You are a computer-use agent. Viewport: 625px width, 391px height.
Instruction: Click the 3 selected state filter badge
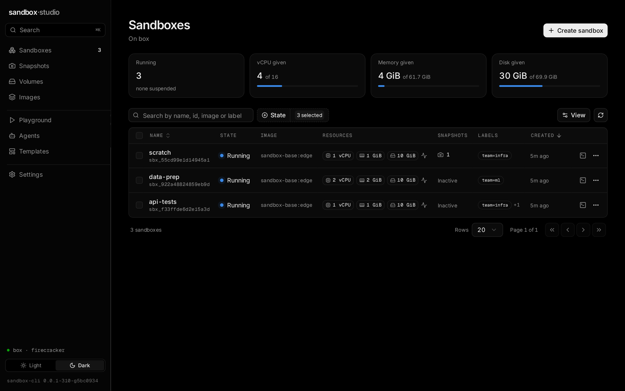pyautogui.click(x=309, y=115)
